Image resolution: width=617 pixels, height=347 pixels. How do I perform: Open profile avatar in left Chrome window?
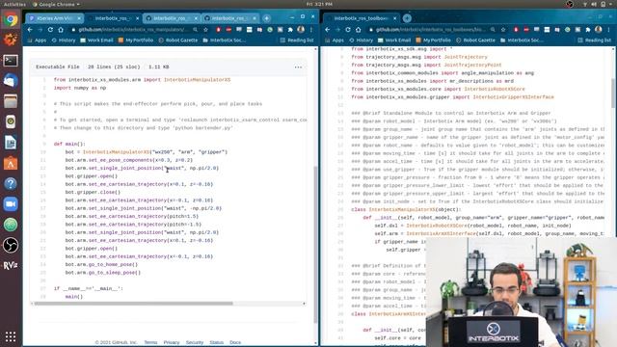pyautogui.click(x=301, y=30)
